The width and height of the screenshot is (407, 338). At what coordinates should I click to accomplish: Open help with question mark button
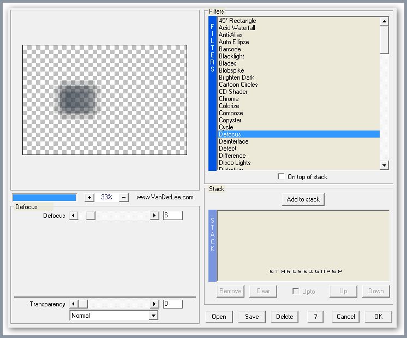click(x=315, y=317)
